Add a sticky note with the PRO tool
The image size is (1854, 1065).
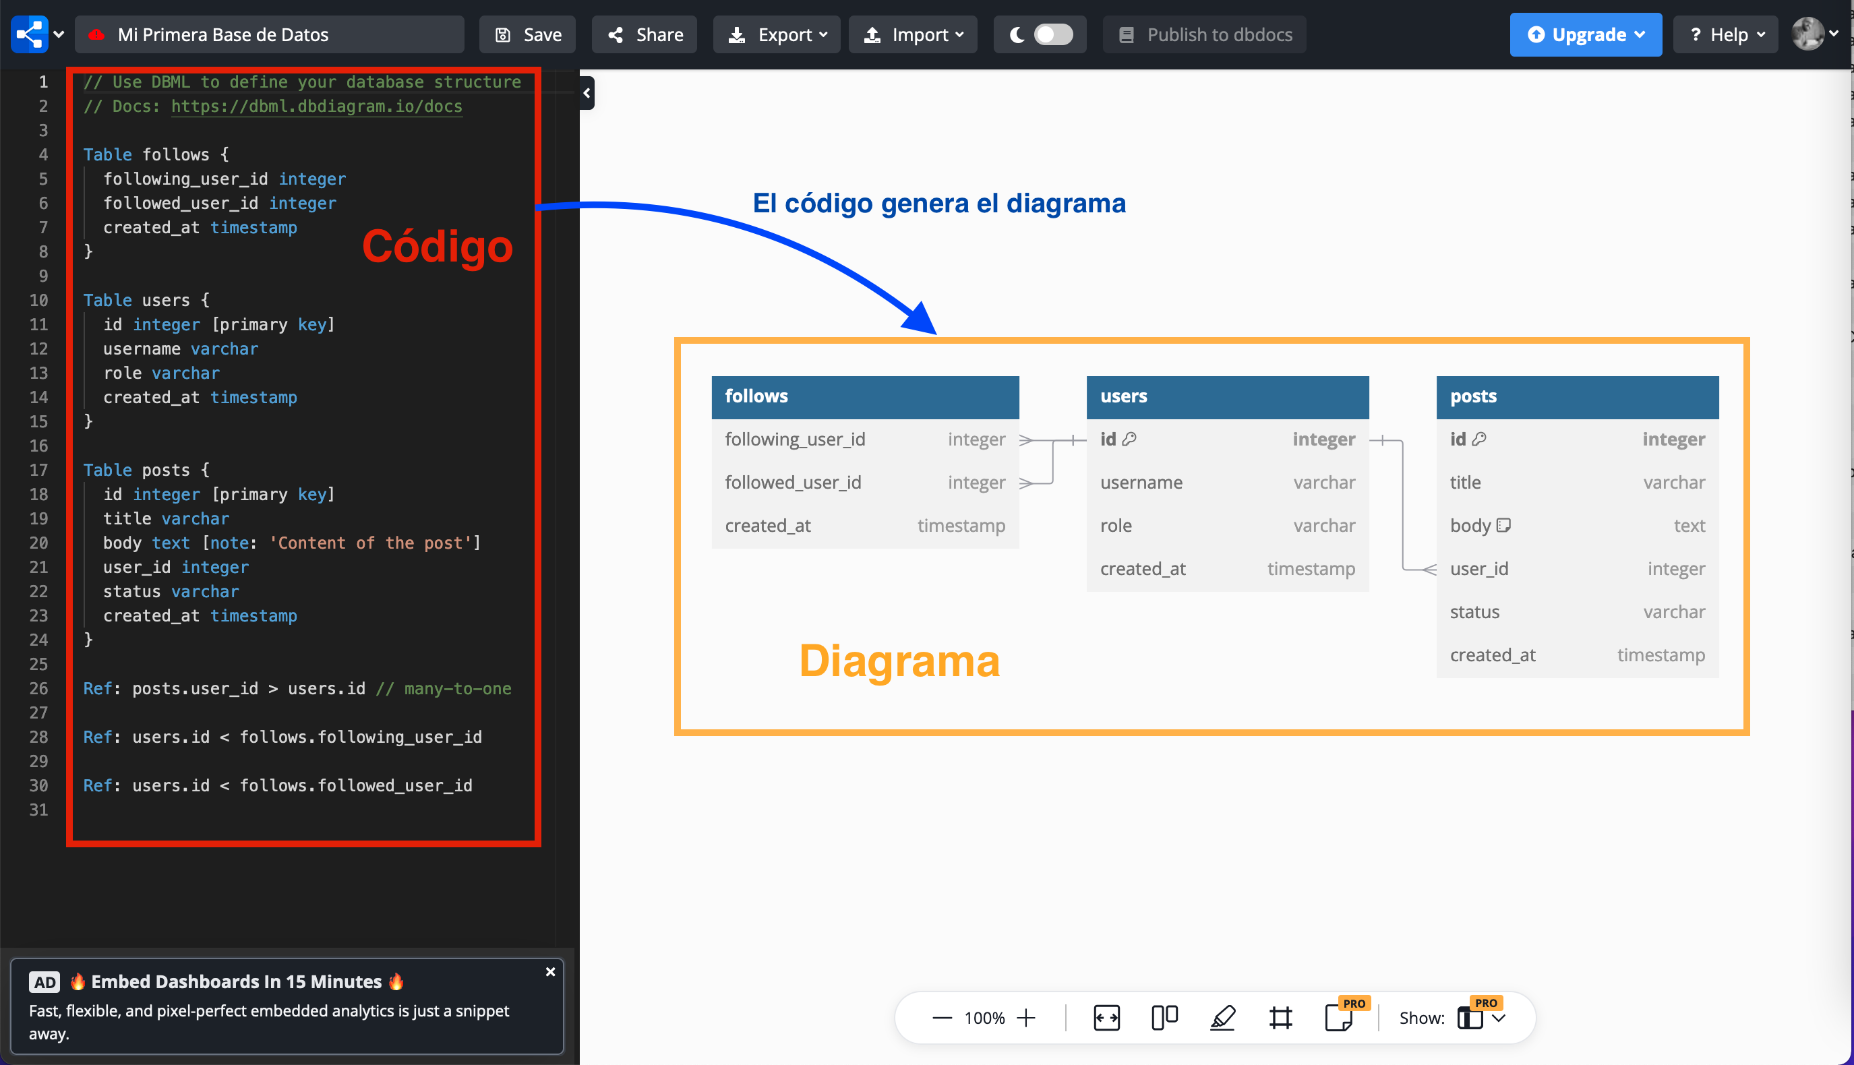point(1339,1021)
